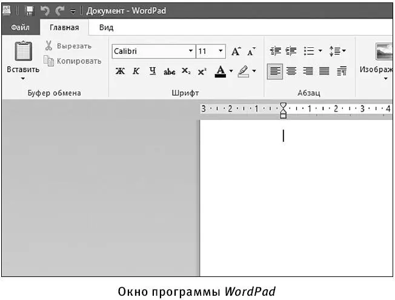Align text to the right
Viewport: 395px width, 300px height.
click(x=308, y=72)
